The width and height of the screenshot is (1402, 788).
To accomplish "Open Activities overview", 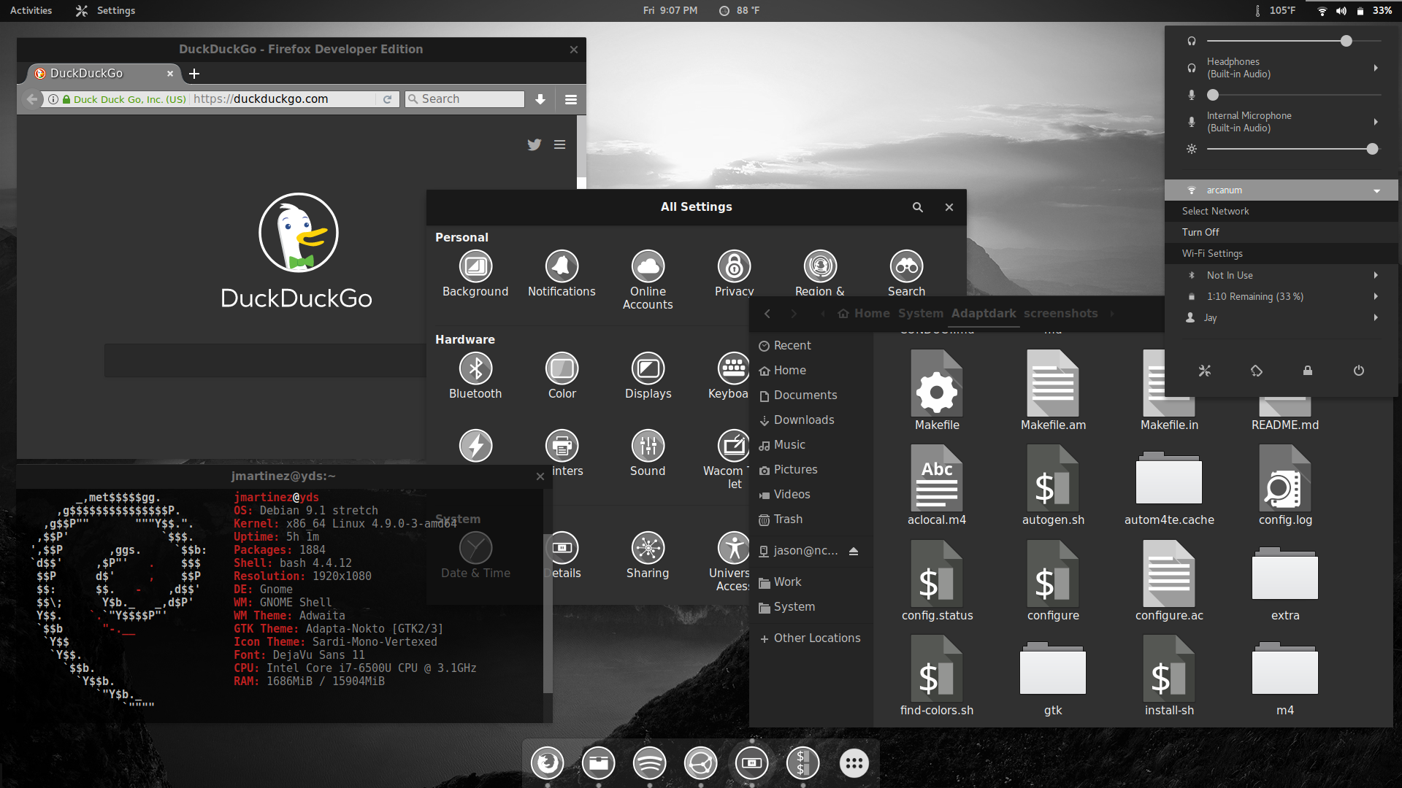I will point(31,10).
